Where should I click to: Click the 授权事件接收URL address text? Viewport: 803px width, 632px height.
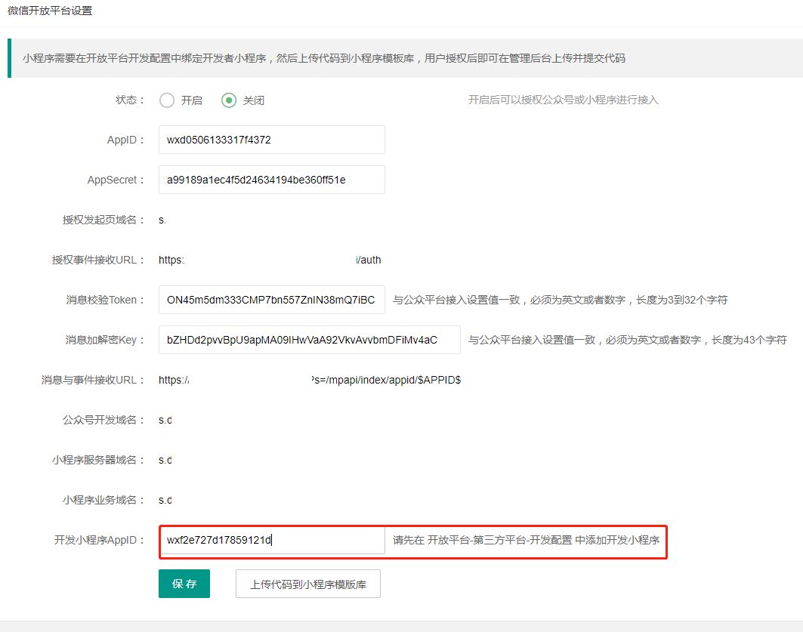[x=270, y=260]
